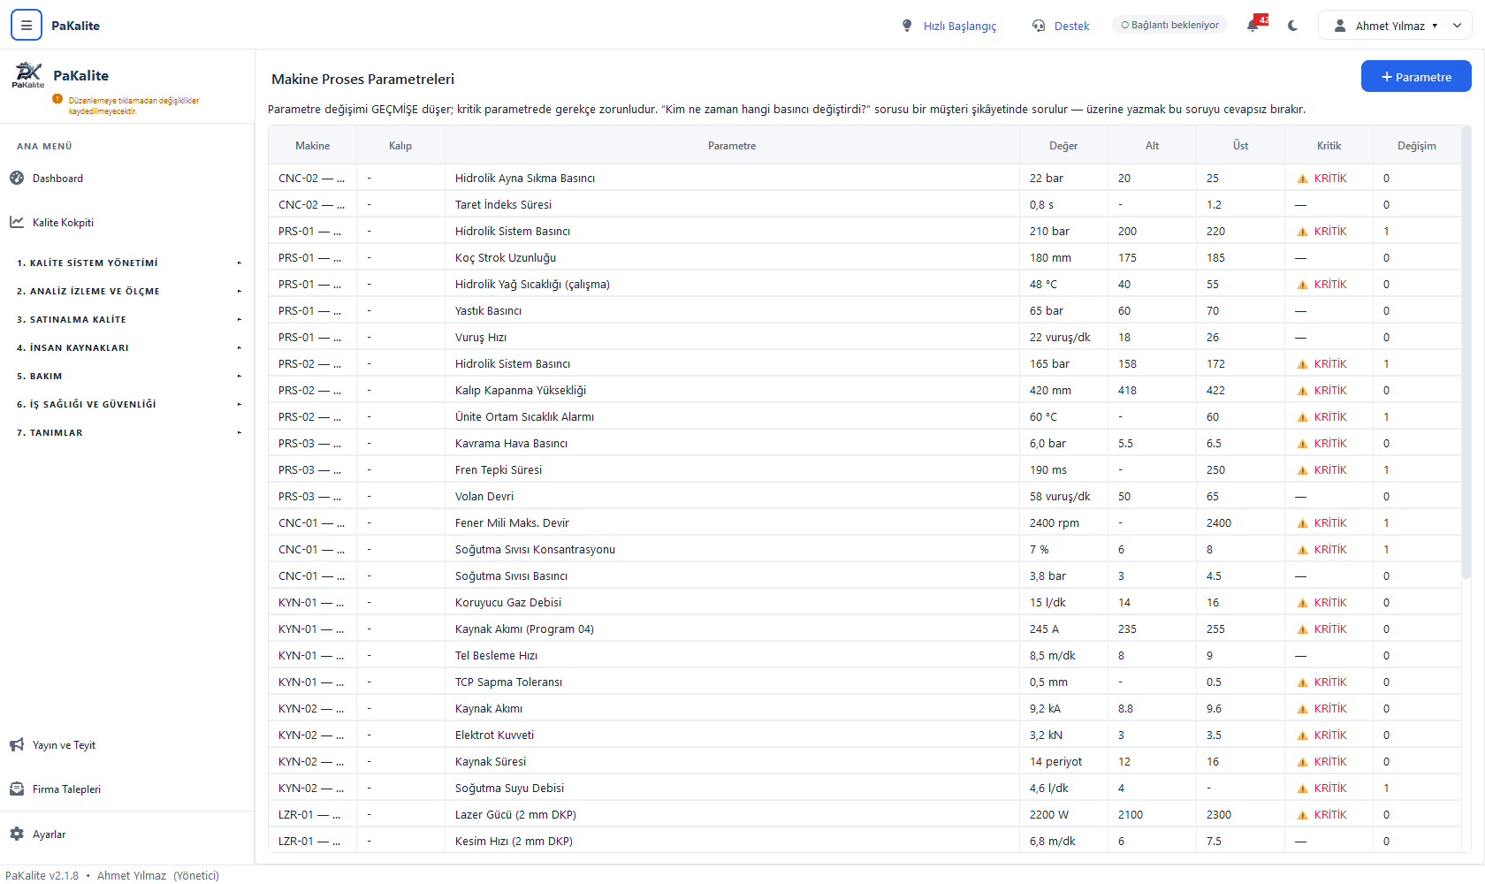Click Hızlı Başlangıç link
This screenshot has width=1485, height=884.
tap(960, 27)
